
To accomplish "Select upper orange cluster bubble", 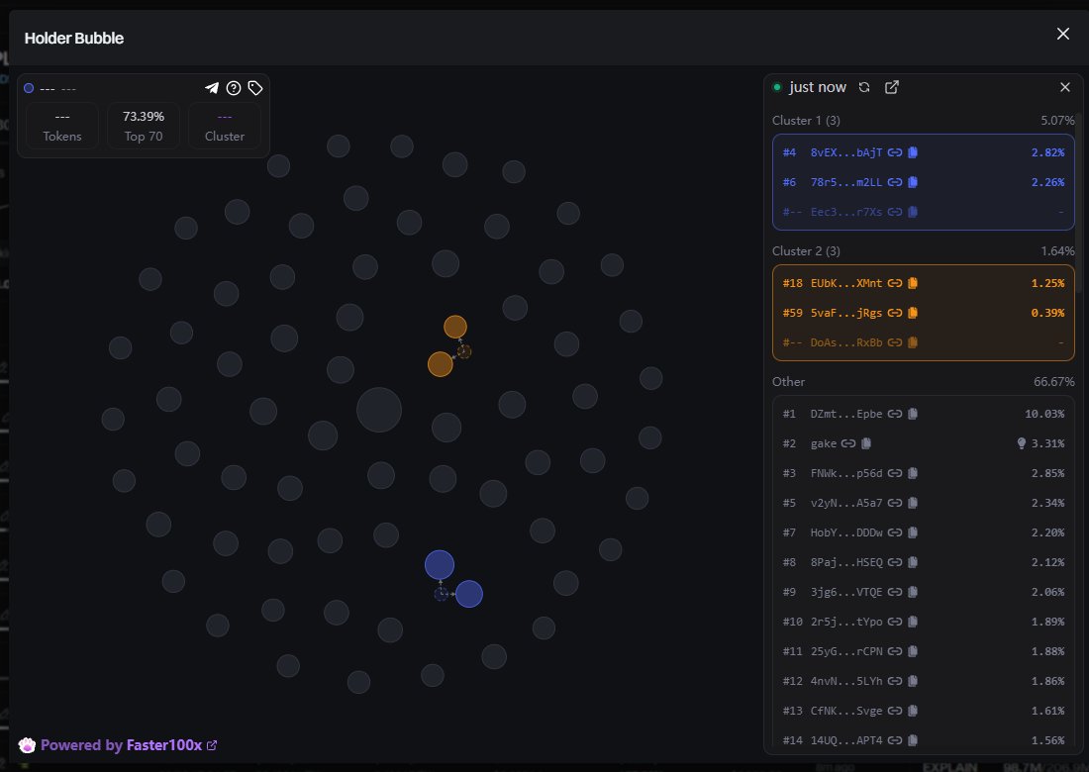I will [455, 327].
